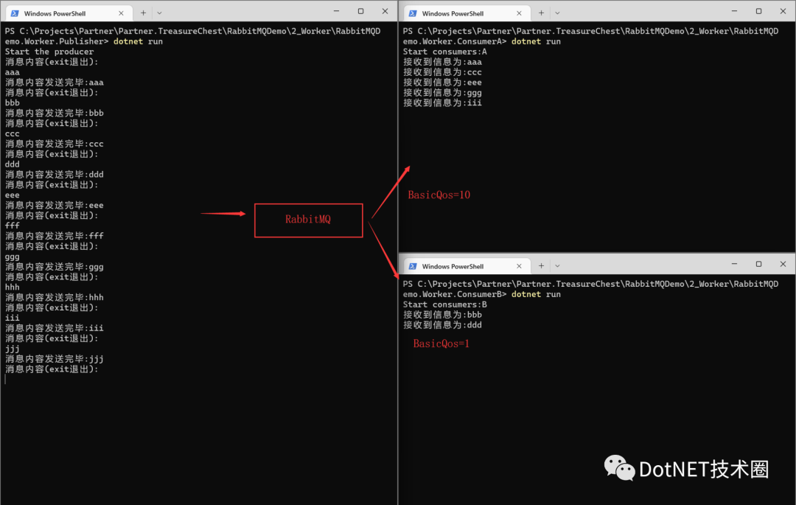Add a new tab in ConsumerB window
This screenshot has width=796, height=505.
[x=541, y=265]
